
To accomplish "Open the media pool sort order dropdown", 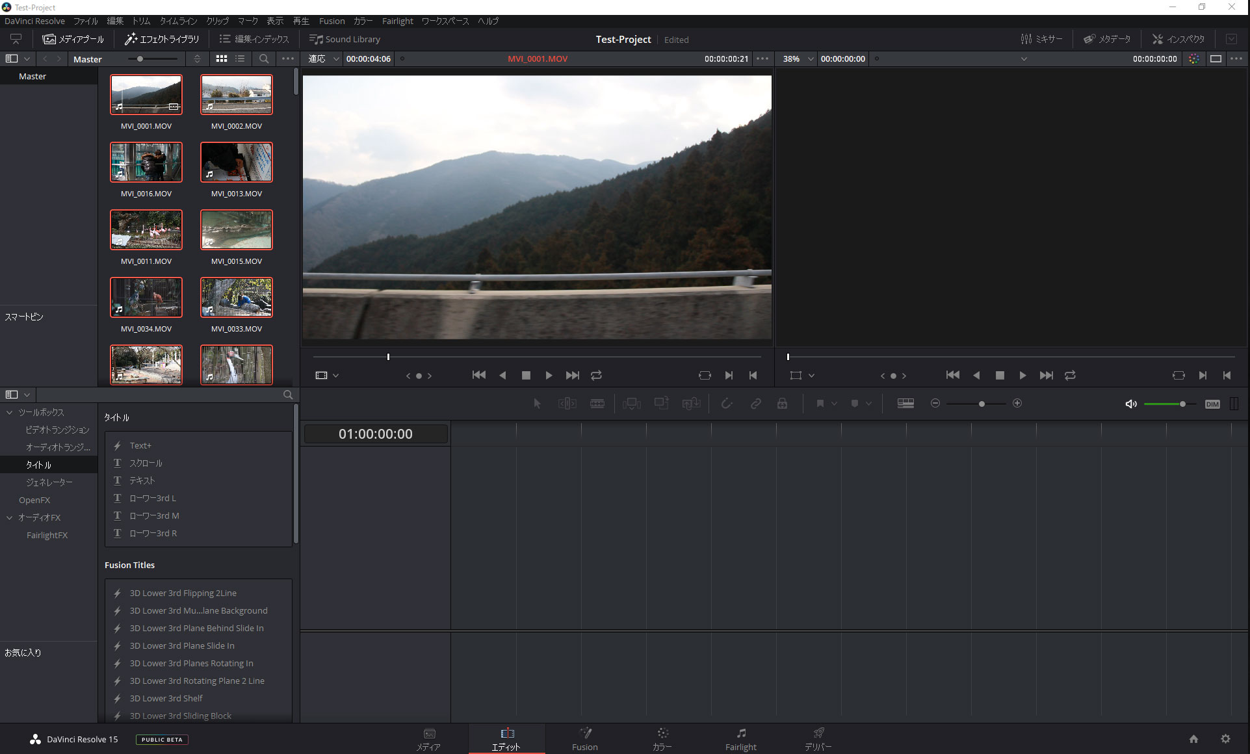I will pyautogui.click(x=197, y=58).
